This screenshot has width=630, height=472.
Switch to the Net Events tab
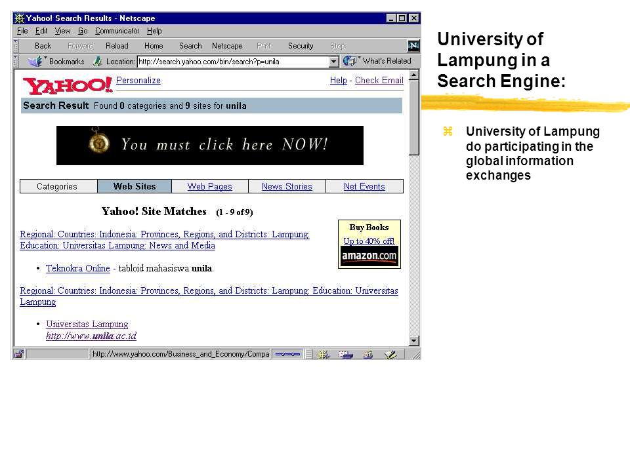pyautogui.click(x=364, y=186)
